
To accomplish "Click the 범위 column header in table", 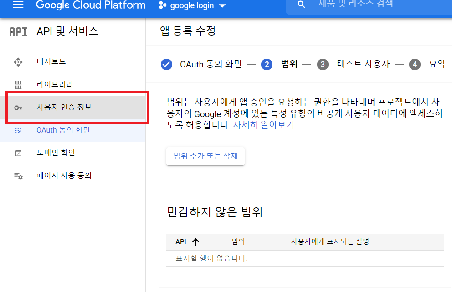I will [x=238, y=241].
